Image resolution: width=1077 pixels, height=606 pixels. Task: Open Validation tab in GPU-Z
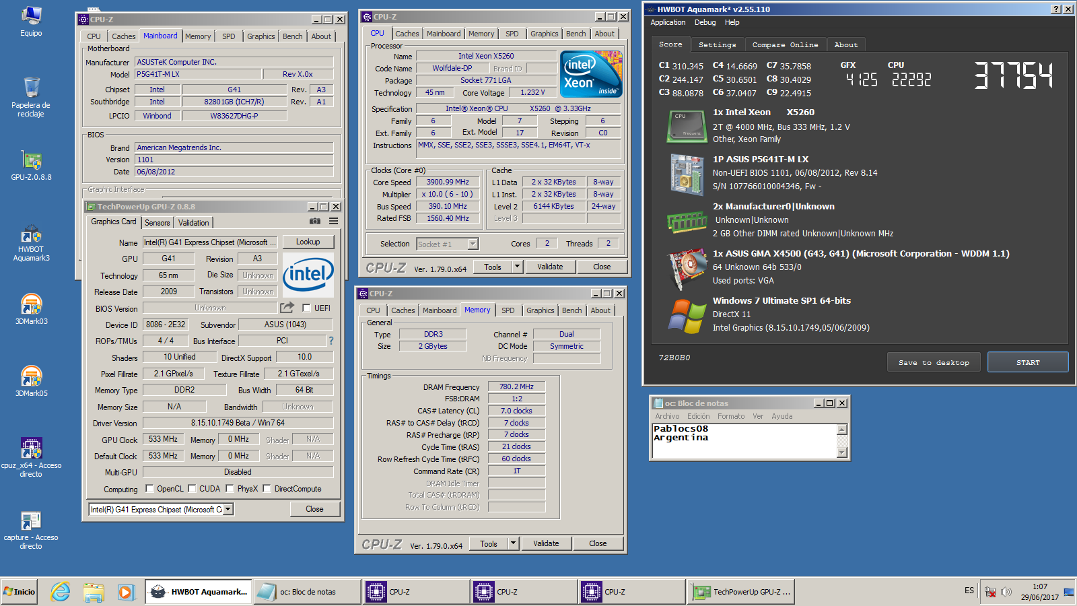193,223
